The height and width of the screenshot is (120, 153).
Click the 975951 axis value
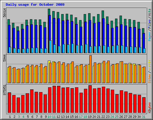(x=4, y=90)
